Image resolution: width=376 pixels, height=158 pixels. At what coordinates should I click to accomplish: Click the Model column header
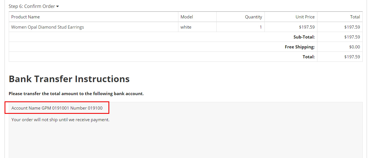point(187,17)
